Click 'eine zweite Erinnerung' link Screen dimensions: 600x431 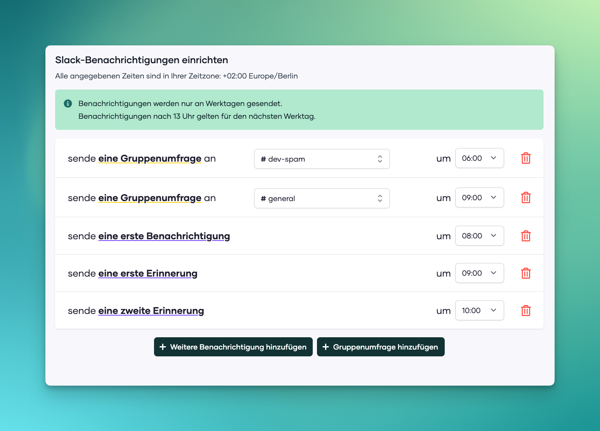[151, 311]
